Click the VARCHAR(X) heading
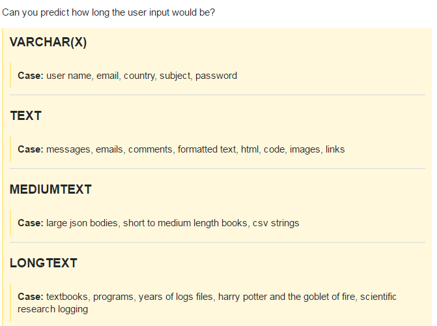 click(x=48, y=42)
